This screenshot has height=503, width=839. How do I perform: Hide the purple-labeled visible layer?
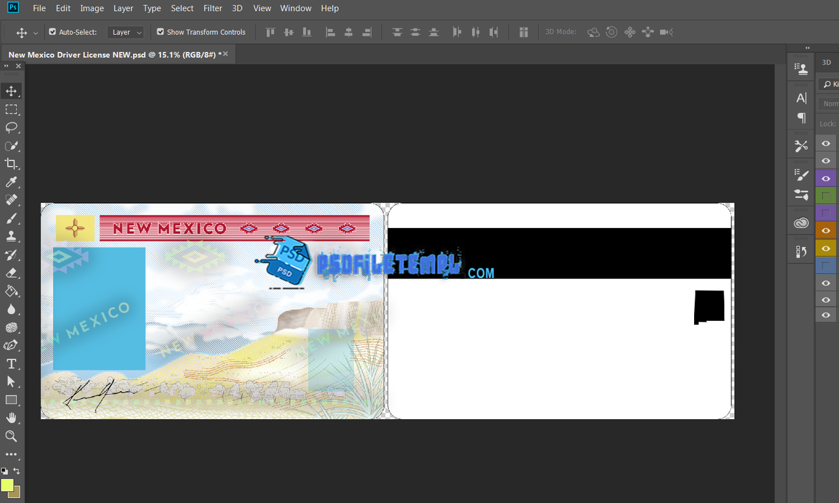pos(826,178)
